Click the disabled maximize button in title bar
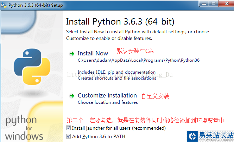The width and height of the screenshot is (234, 142). (x=213, y=4)
